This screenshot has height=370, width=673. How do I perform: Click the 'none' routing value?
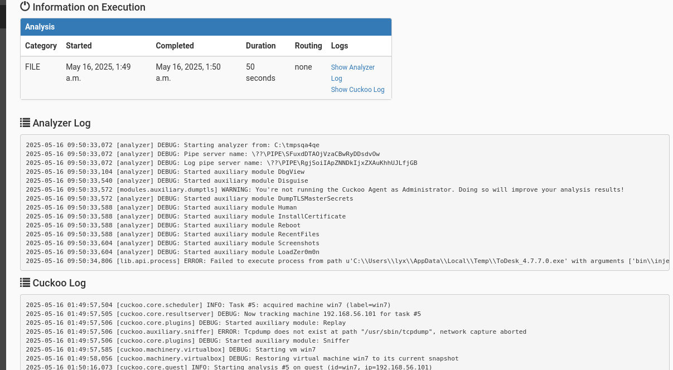[x=303, y=67]
